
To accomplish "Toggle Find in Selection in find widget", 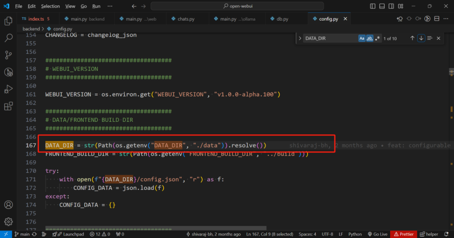I will [x=430, y=38].
